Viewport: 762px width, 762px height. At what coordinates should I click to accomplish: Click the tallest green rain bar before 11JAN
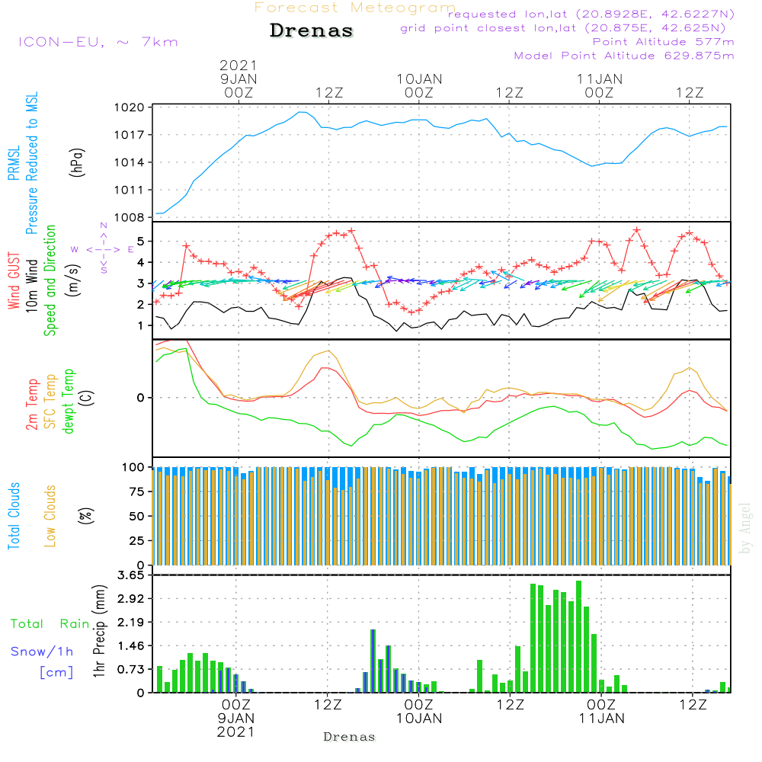click(578, 636)
